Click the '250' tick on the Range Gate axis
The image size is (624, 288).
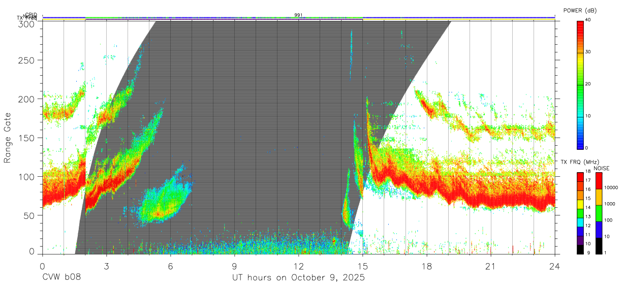click(x=26, y=60)
